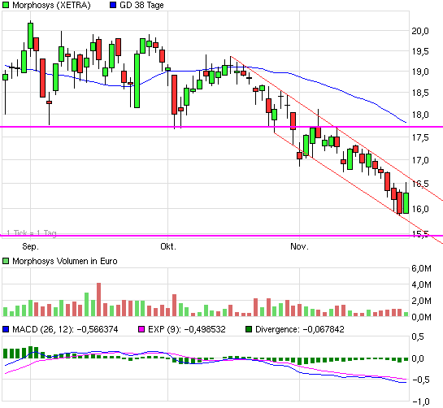The height and width of the screenshot is (408, 443).
Task: Click the 2,0M volume axis label
Action: click(x=422, y=301)
